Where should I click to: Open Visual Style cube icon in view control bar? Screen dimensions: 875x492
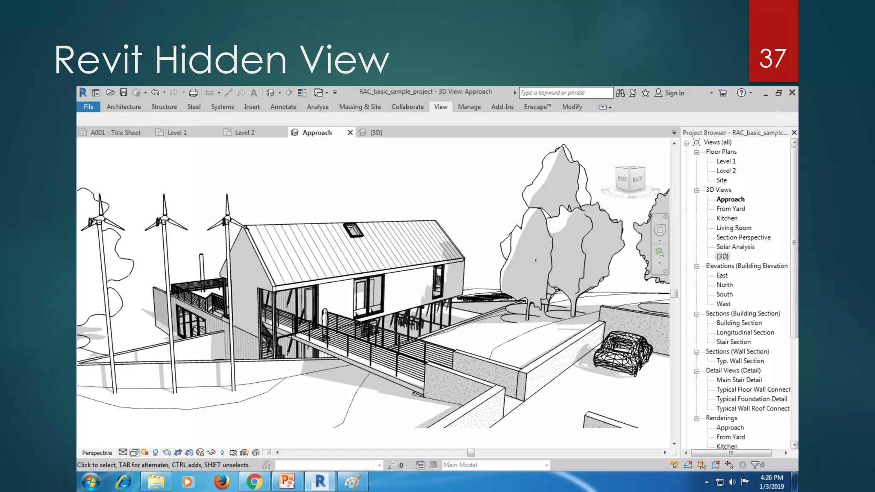(134, 452)
